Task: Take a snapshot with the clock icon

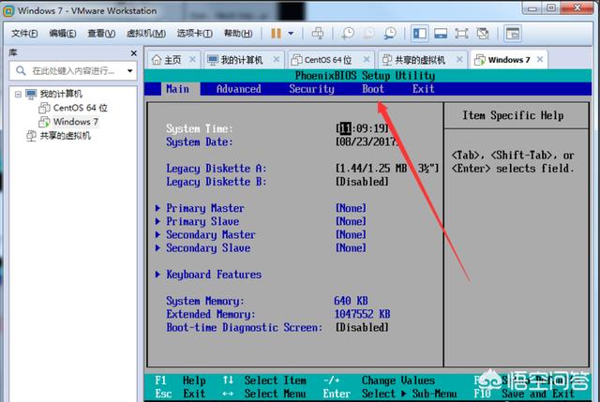Action: [x=348, y=34]
